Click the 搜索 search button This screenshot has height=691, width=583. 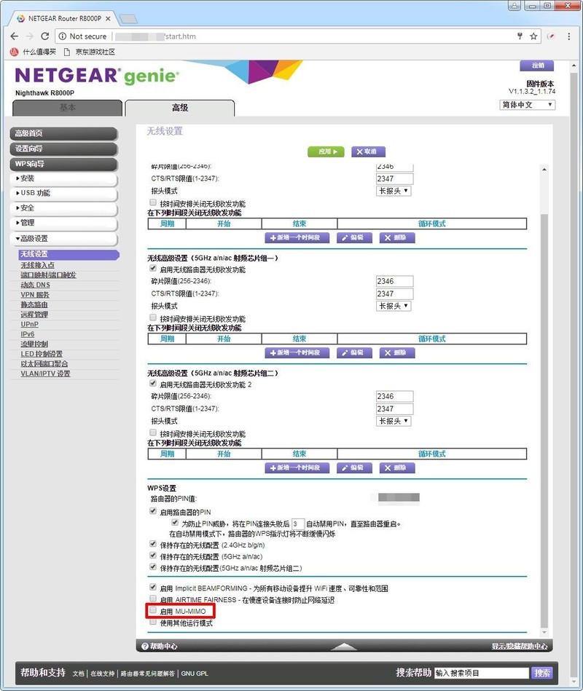click(x=541, y=673)
